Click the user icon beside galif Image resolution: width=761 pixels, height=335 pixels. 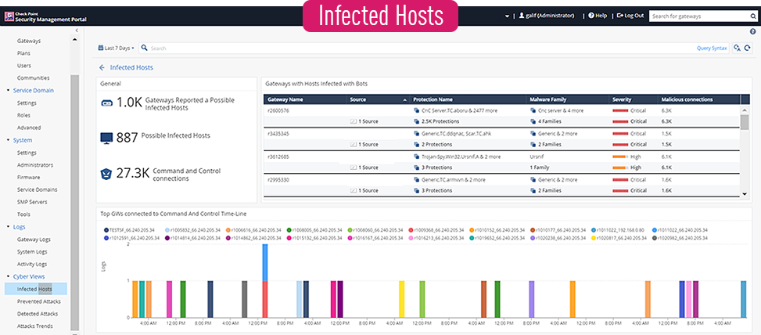coord(522,16)
